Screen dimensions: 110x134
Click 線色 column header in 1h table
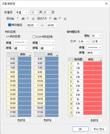coord(25,54)
